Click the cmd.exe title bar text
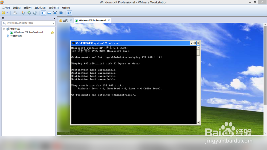Viewport: 267px width, 150px height. [x=97, y=43]
